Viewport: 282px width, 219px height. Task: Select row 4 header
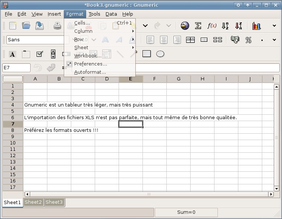(x=13, y=105)
